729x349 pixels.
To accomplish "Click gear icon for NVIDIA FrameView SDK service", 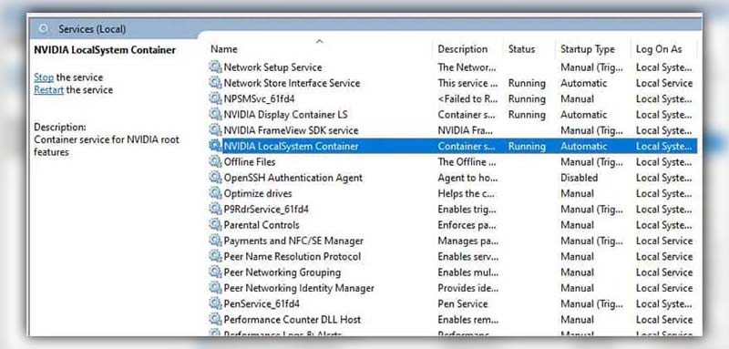I will 215,130.
